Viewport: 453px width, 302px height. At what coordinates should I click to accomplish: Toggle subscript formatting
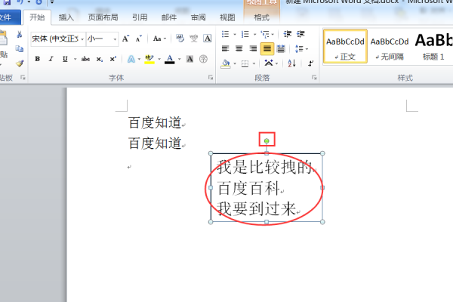100,59
